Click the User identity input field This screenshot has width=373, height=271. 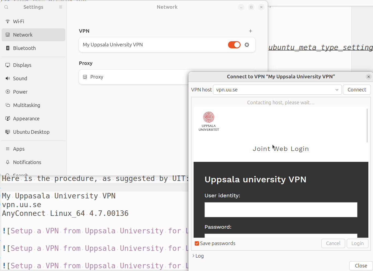(x=281, y=210)
